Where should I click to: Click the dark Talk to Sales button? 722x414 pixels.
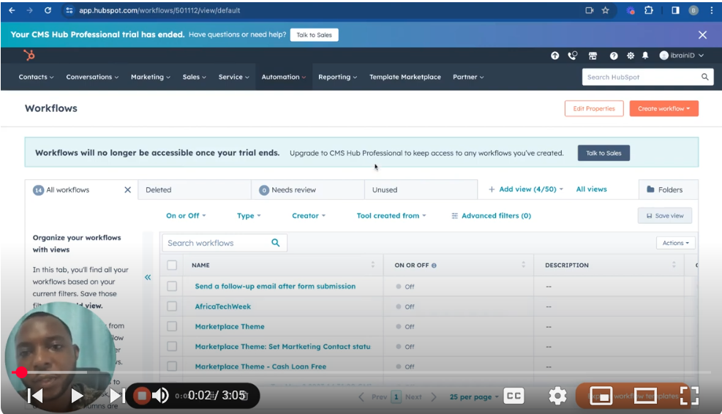(x=603, y=154)
